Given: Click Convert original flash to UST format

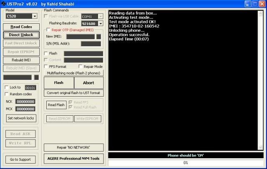Looking at the screenshot, I should tap(73, 93).
